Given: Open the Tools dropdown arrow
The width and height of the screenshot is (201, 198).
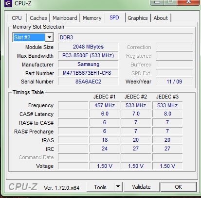Looking at the screenshot, I should point(118,187).
